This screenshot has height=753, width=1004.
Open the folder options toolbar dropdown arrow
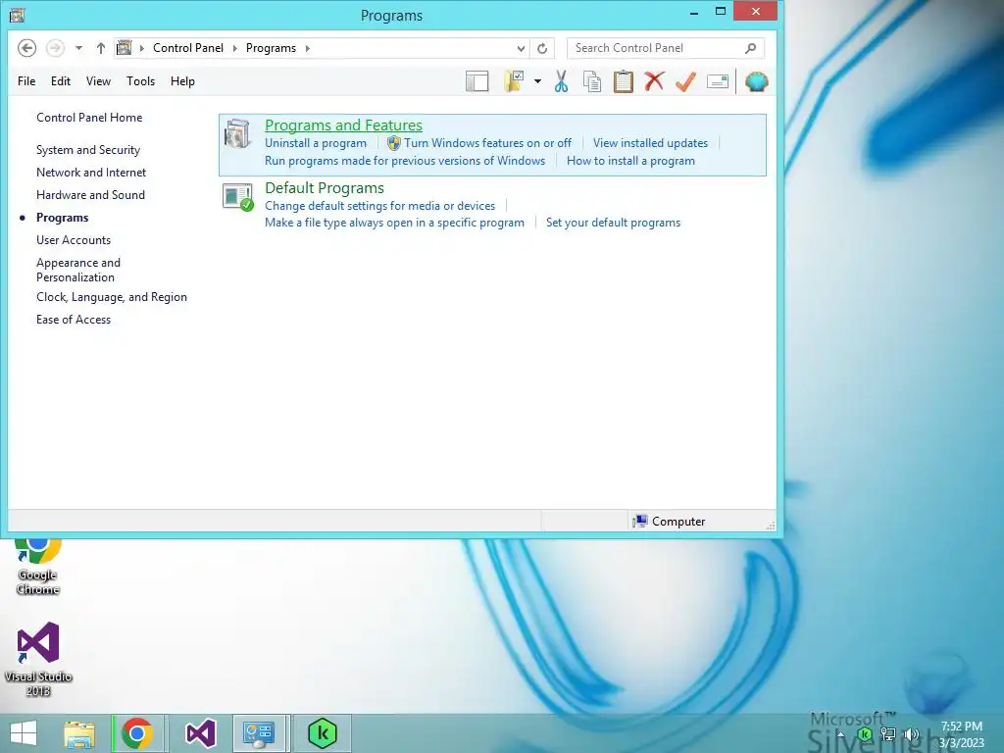point(538,81)
